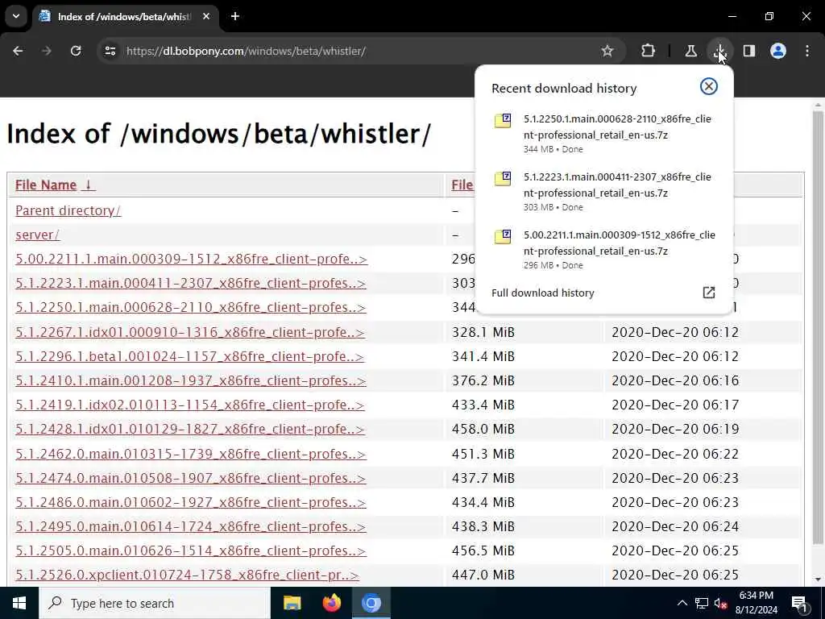Screen dimensions: 825x619
Task: Select the Index of /windows/beta/whistler tab
Action: point(125,16)
